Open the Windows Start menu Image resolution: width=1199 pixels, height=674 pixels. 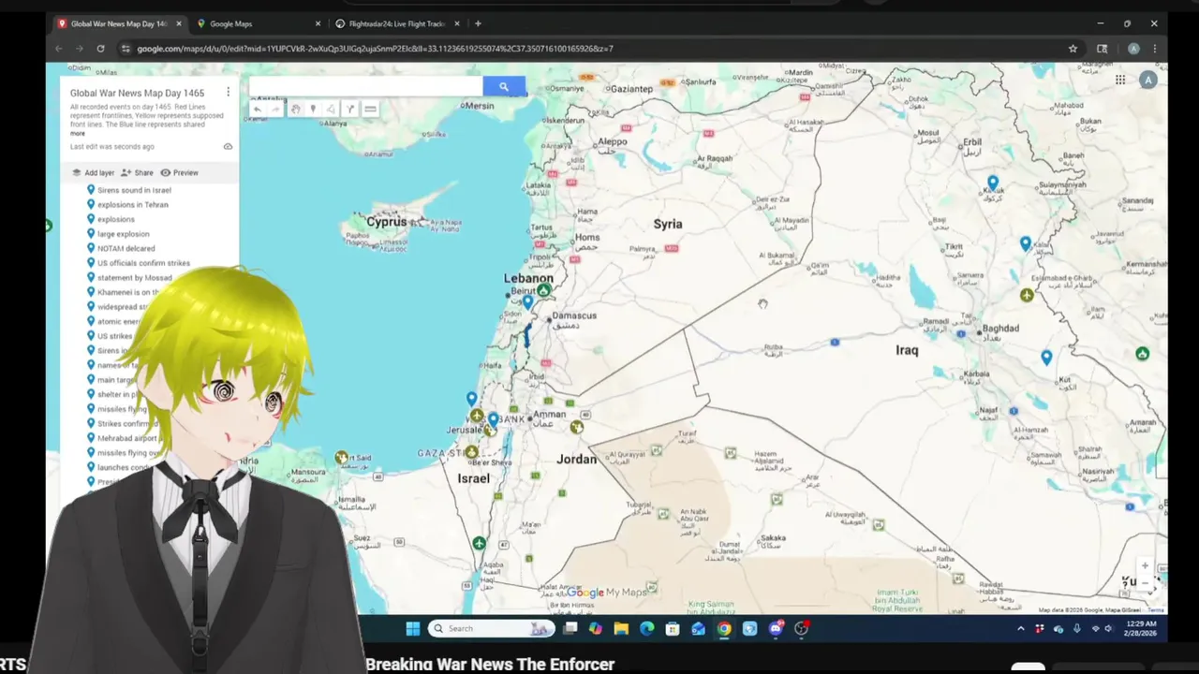click(412, 628)
